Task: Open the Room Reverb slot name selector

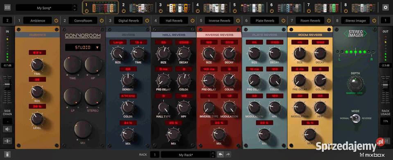Action: pyautogui.click(x=310, y=20)
